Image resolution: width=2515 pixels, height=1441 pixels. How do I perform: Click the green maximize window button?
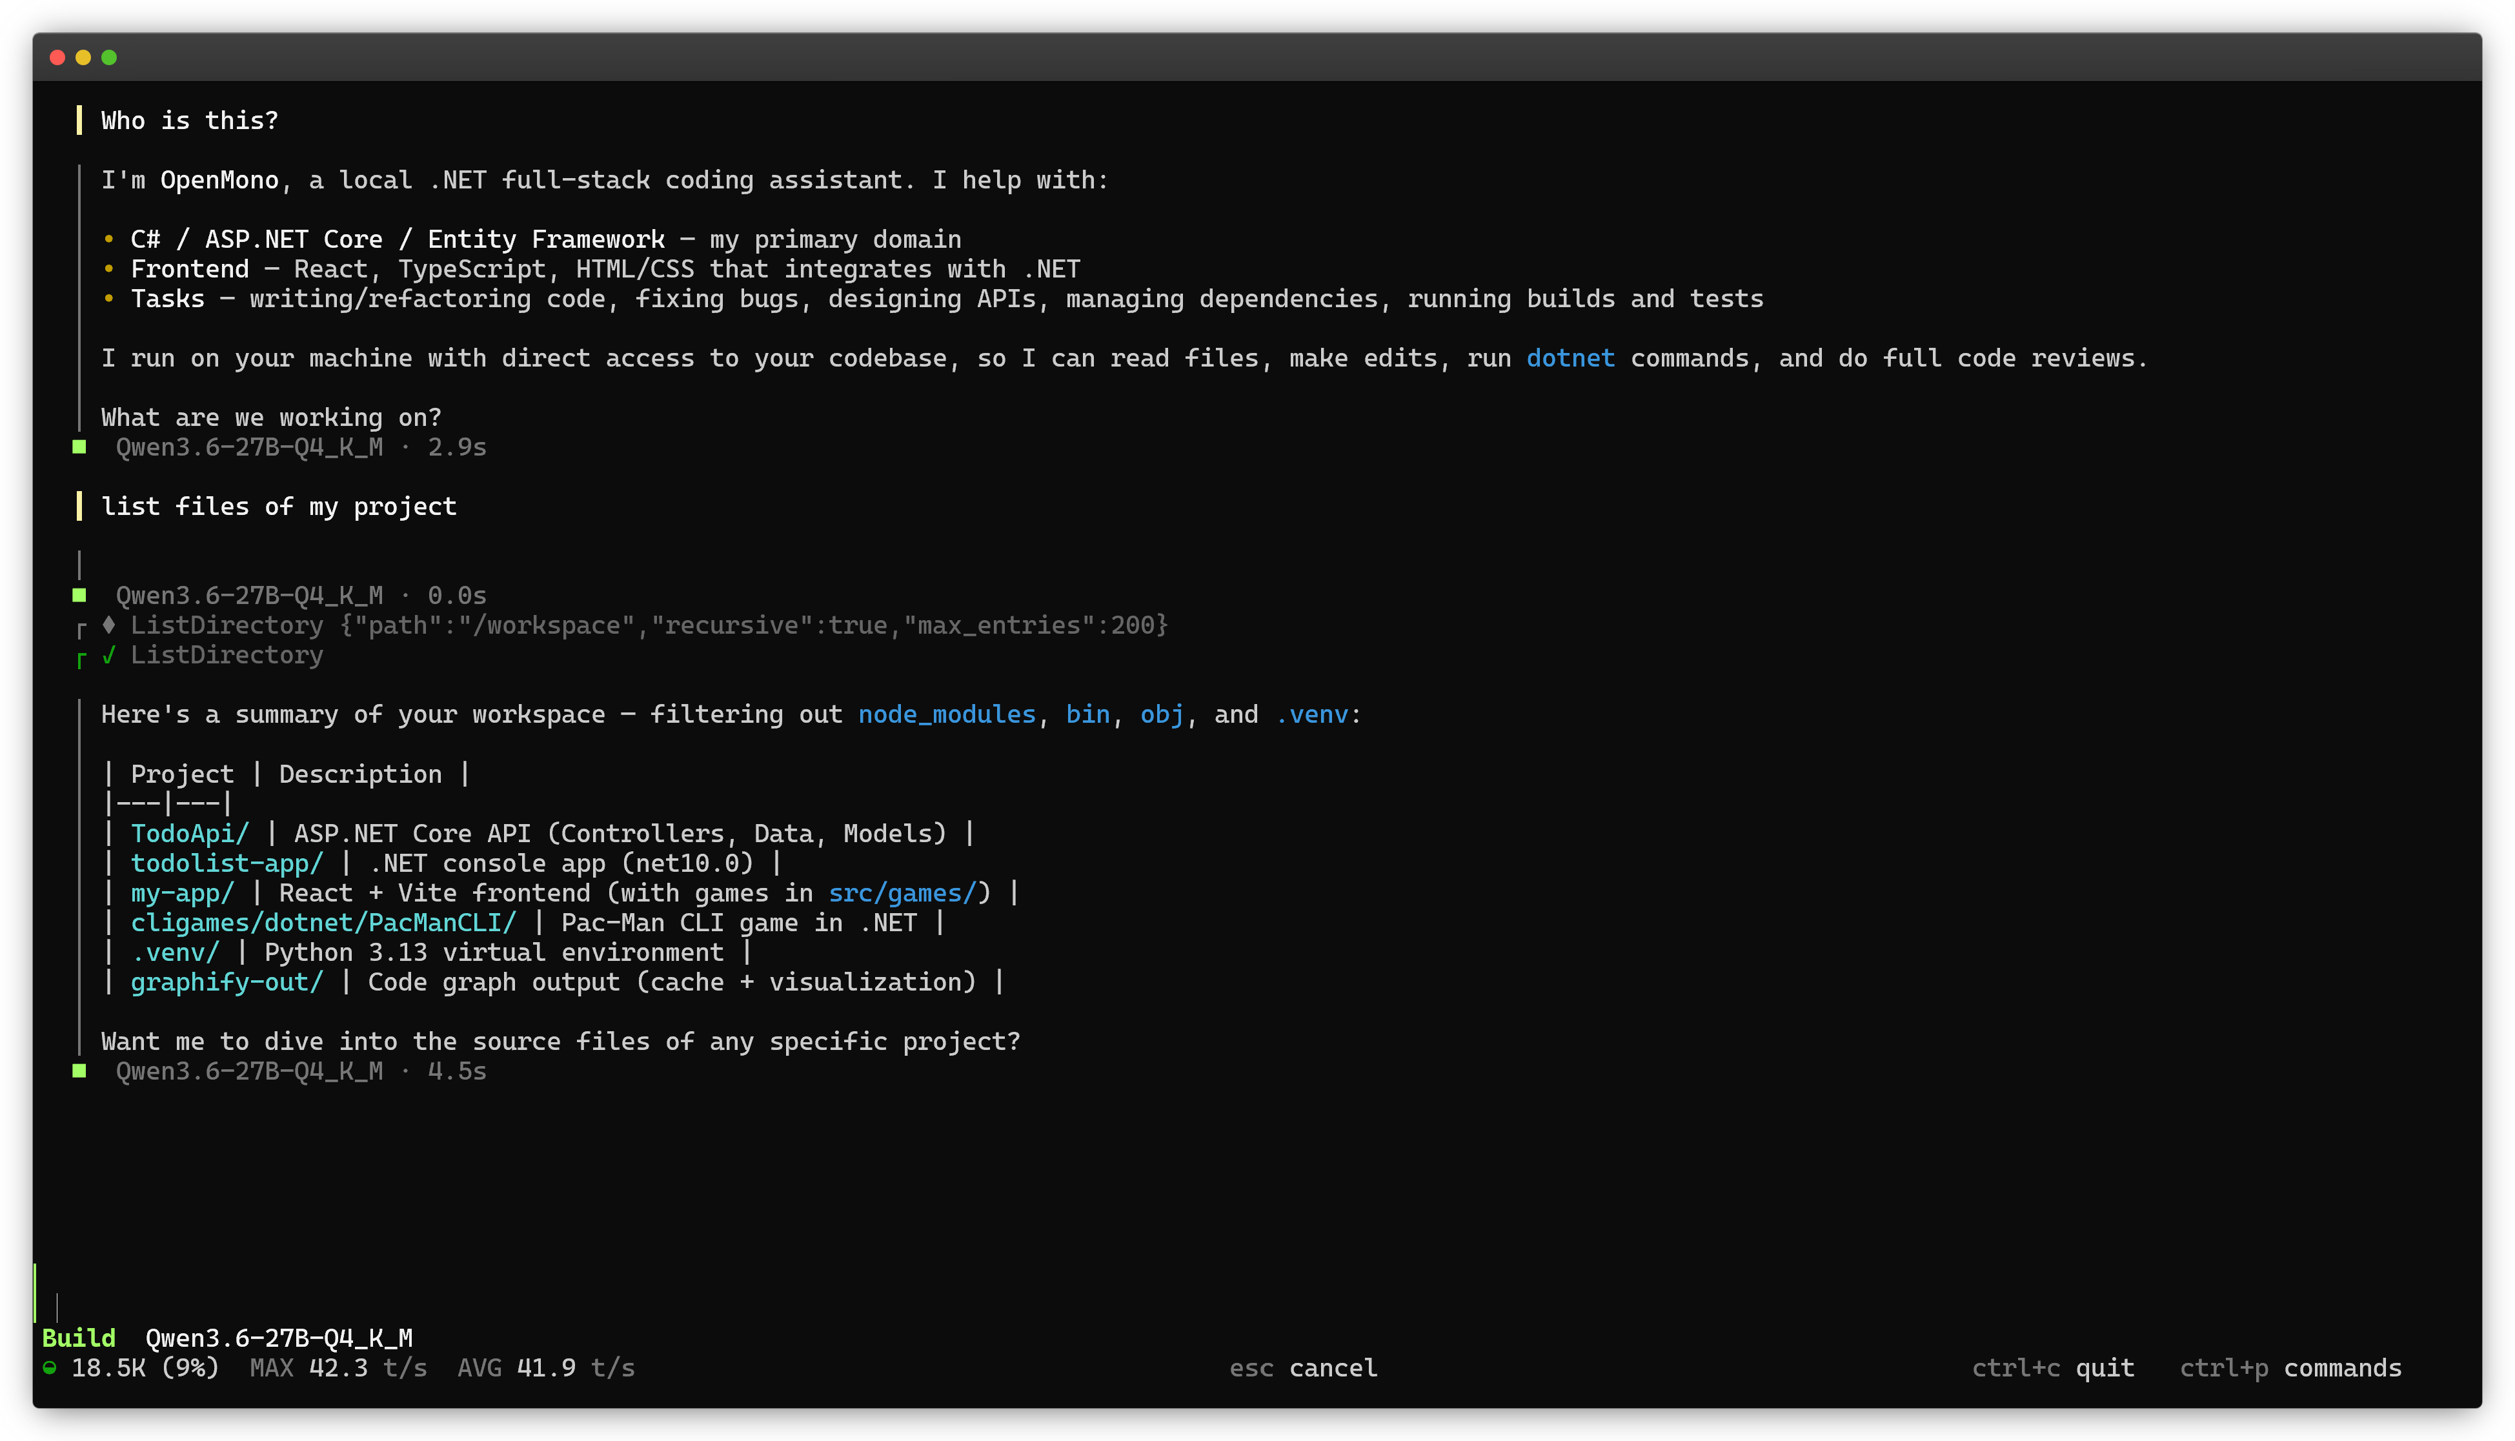(109, 57)
